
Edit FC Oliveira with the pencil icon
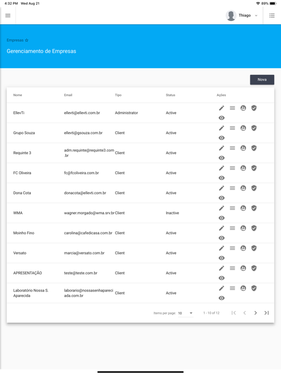221,168
